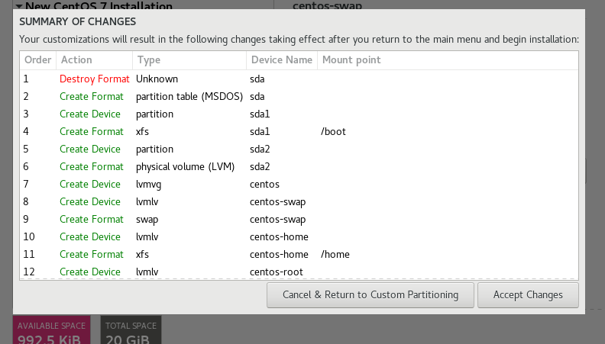Click the sda2 device in row 5
This screenshot has width=605, height=344.
[260, 149]
